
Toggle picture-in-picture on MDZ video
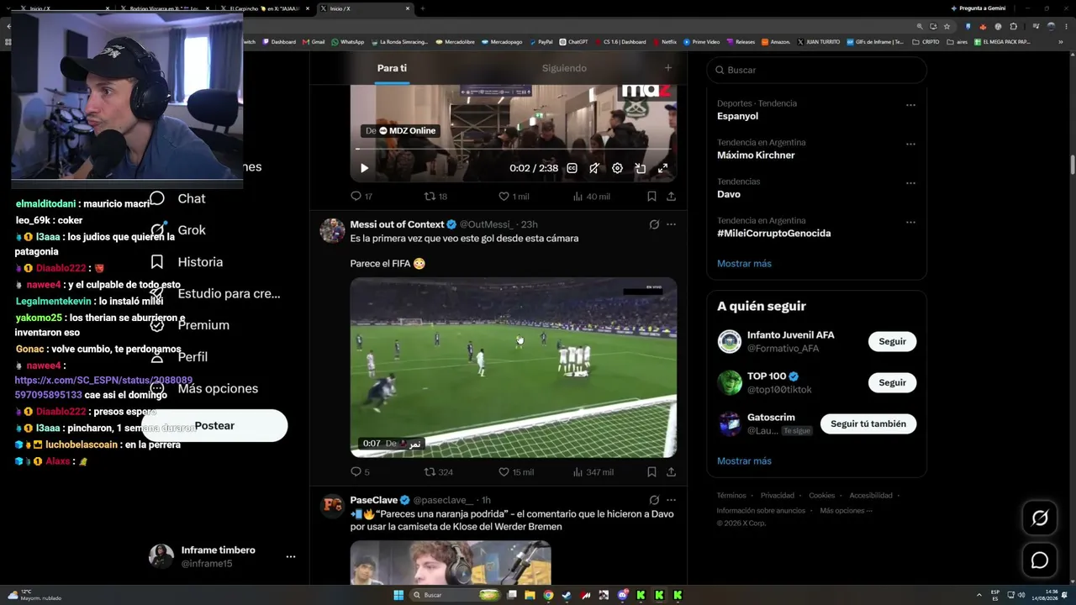tap(640, 168)
